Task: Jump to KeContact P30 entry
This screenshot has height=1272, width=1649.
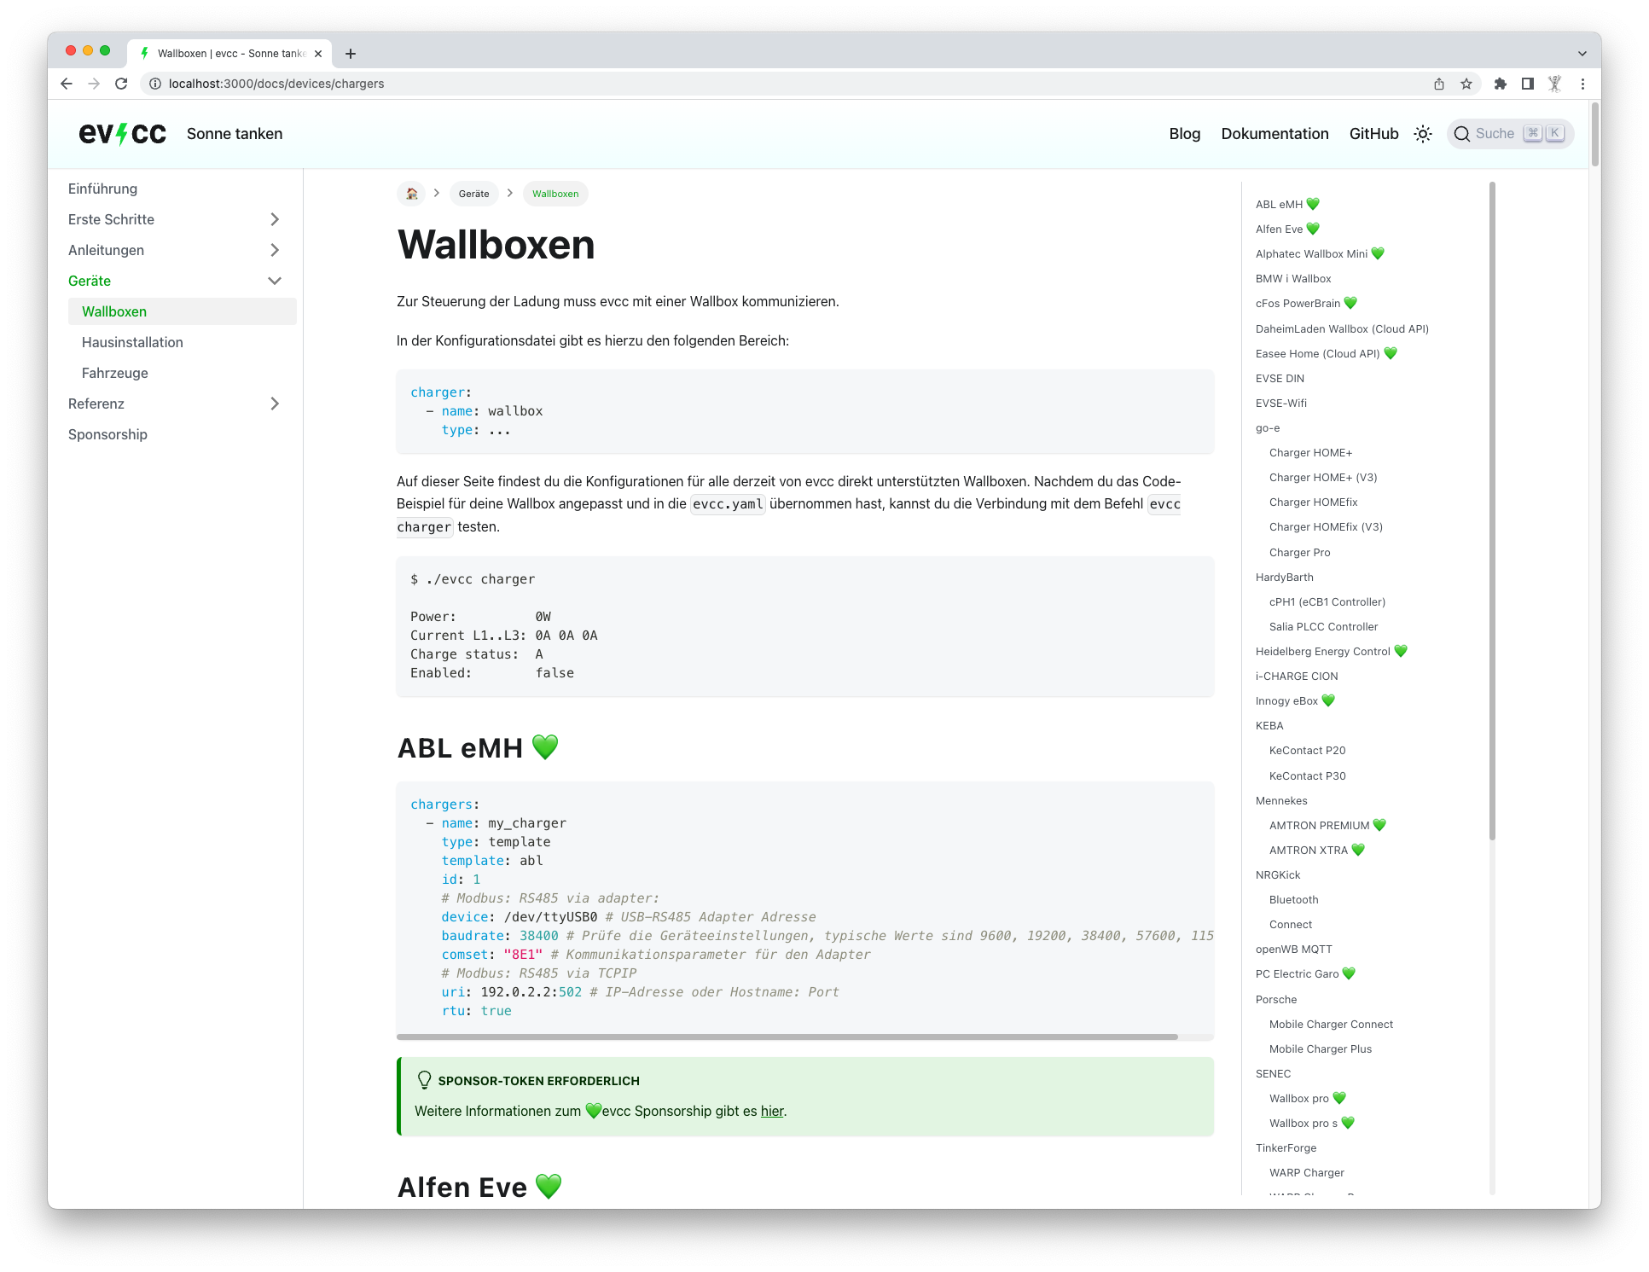Action: 1307,775
